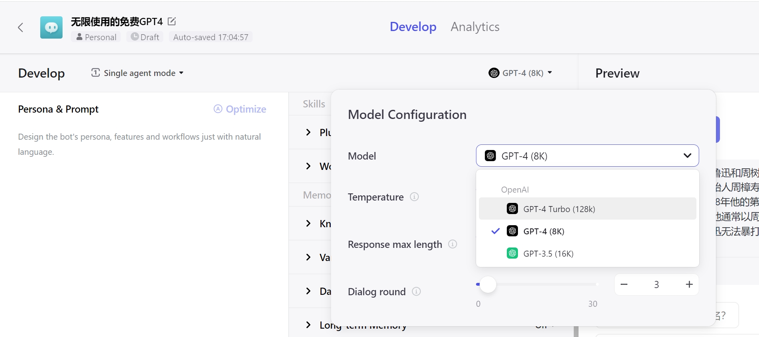This screenshot has width=759, height=337.
Task: Decrease Dialog round with minus button
Action: [x=624, y=284]
